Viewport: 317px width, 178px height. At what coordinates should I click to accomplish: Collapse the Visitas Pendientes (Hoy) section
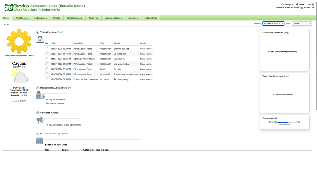click(38, 32)
